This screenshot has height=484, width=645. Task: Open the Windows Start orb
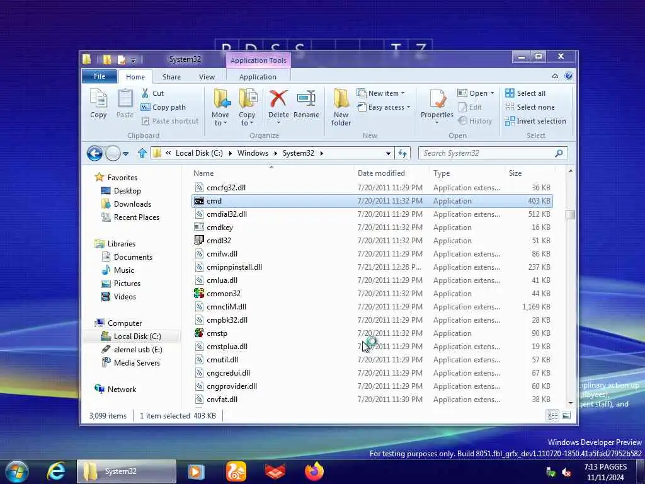pyautogui.click(x=16, y=471)
